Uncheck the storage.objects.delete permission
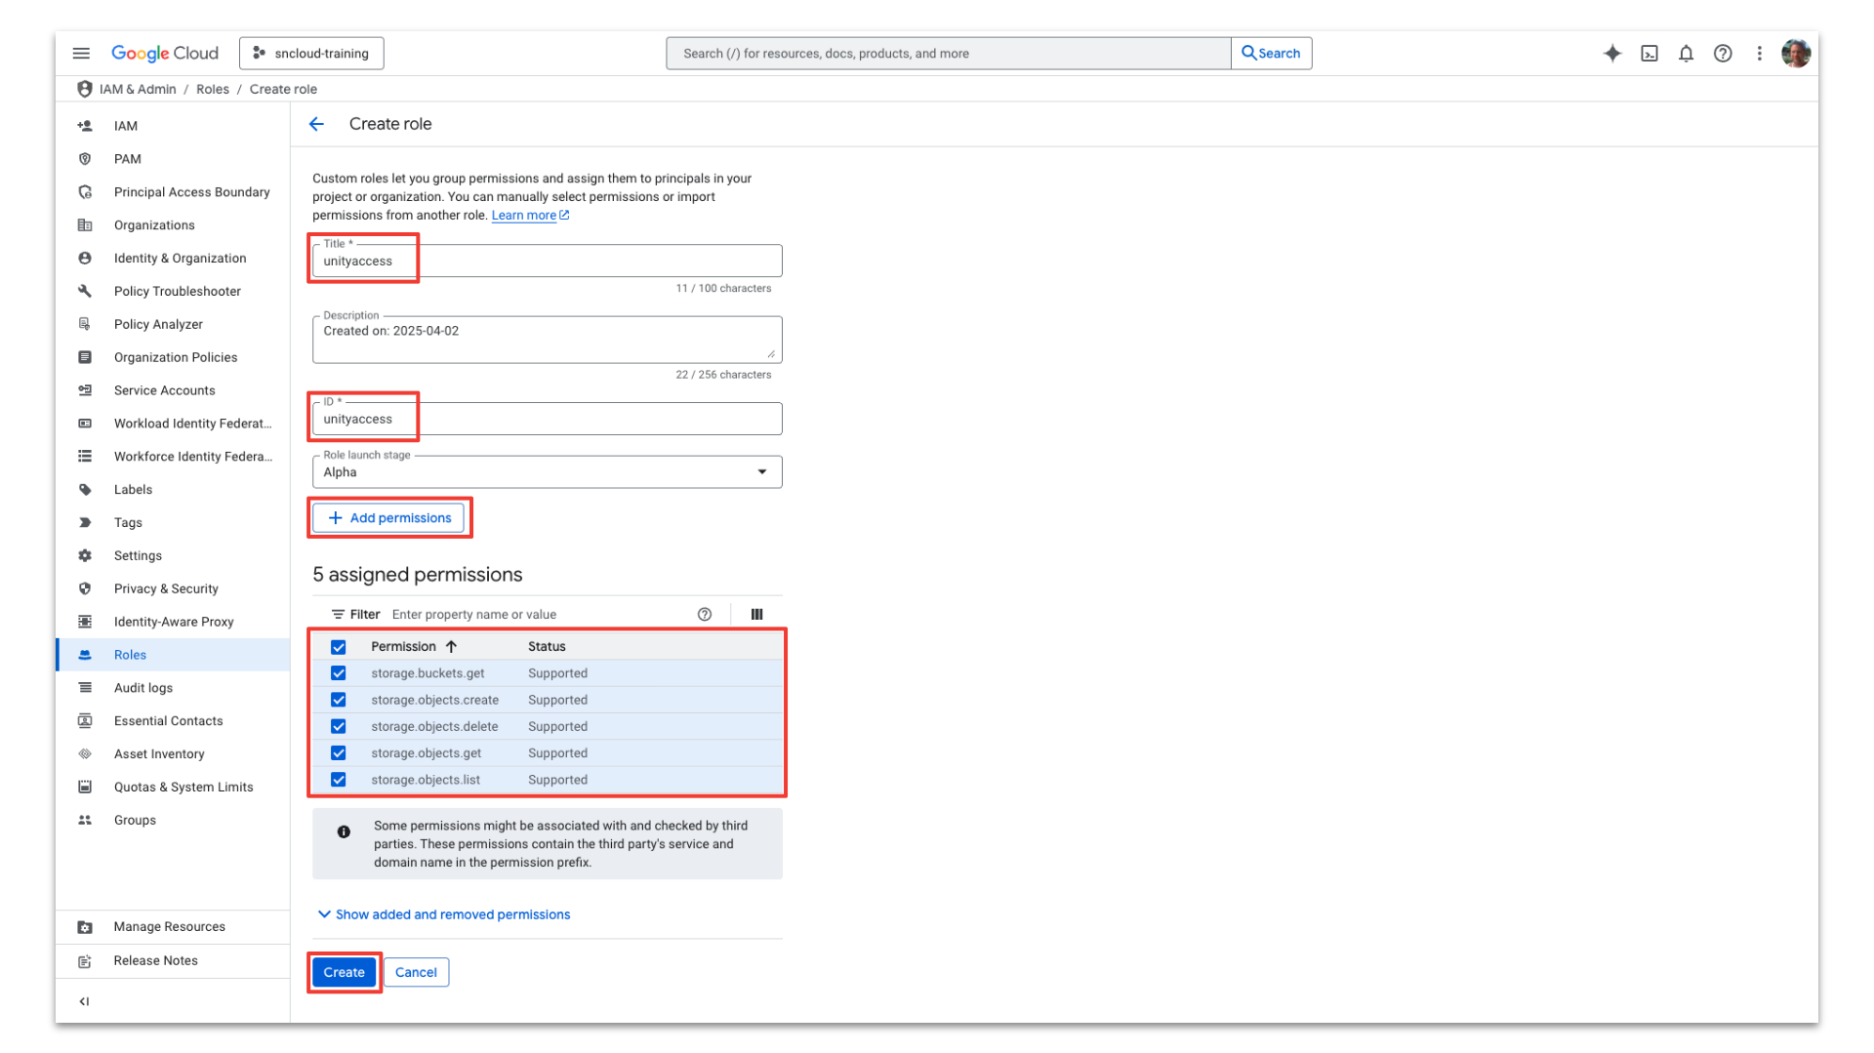The image size is (1874, 1053). pos(339,726)
